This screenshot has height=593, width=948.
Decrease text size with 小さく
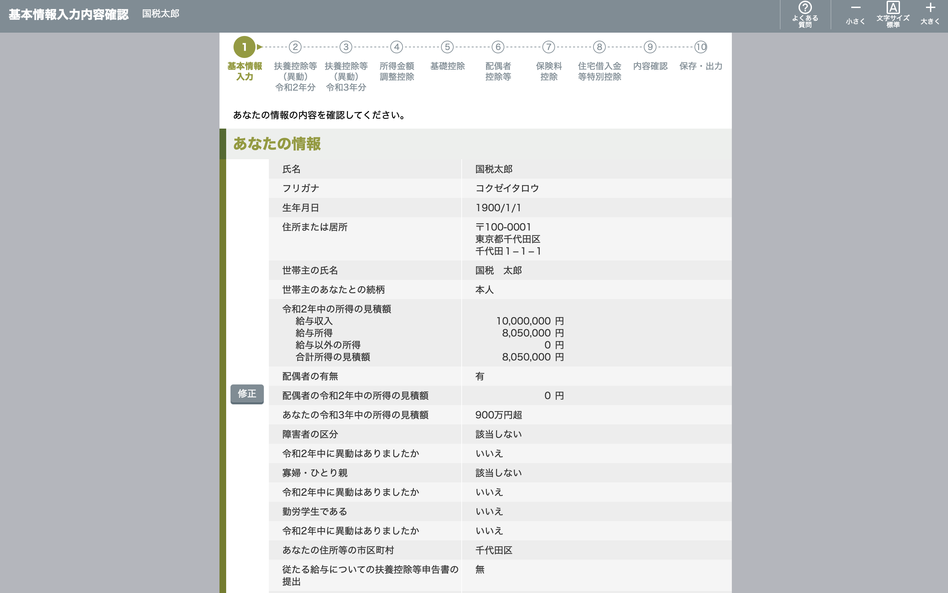855,14
